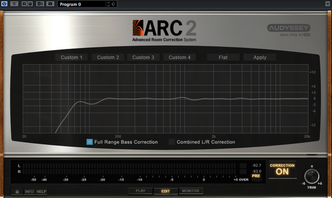Open the Program 0 preset selector
This screenshot has height=198, width=332.
pos(82,4)
